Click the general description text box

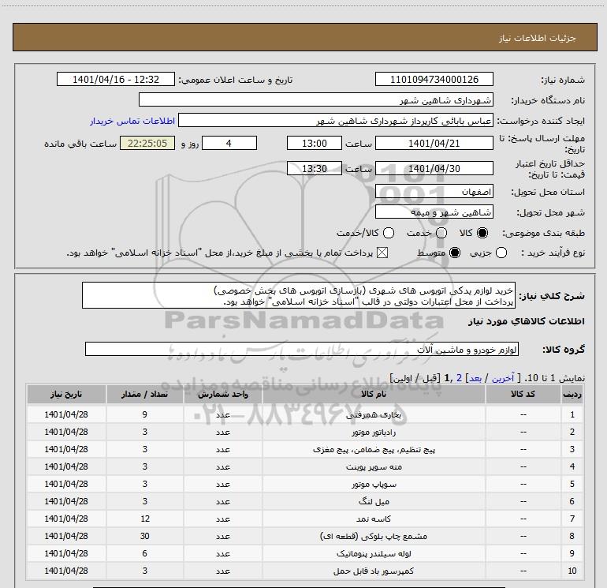pos(299,296)
